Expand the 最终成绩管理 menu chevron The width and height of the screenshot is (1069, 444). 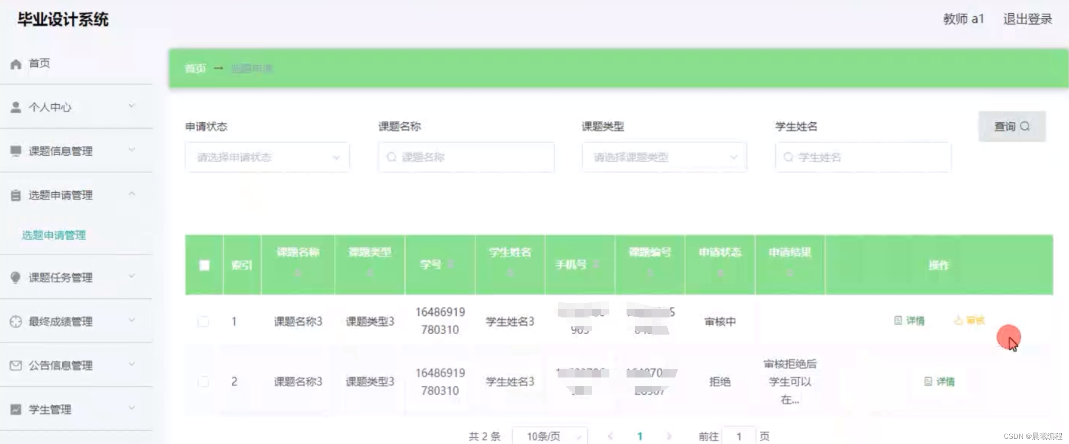132,320
